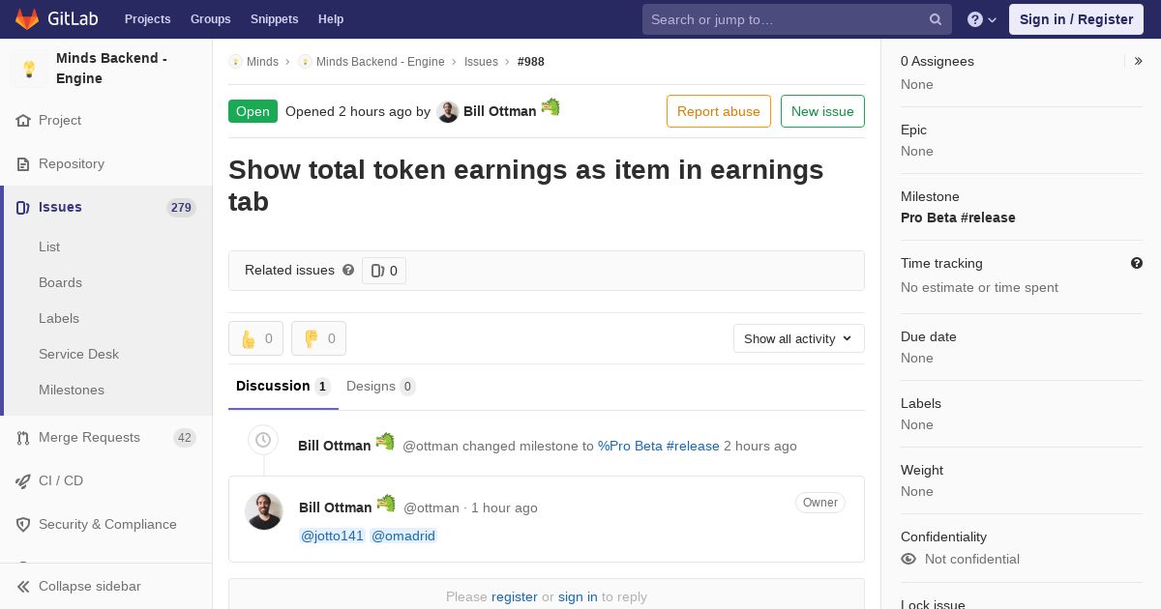The width and height of the screenshot is (1161, 609).
Task: Click the Sign in / Register button
Action: point(1076,19)
